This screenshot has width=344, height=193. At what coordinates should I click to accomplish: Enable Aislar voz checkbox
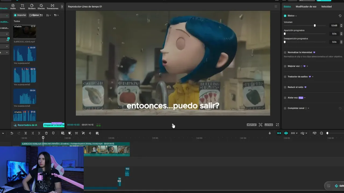(x=285, y=98)
